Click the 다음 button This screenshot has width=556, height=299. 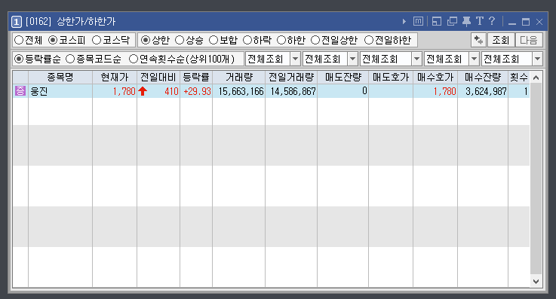point(529,40)
